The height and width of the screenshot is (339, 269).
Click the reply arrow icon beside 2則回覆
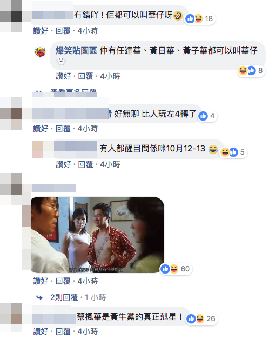39,298
